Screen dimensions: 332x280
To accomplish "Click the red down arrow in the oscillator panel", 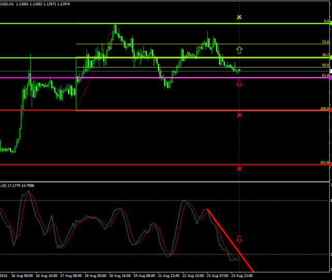I will (x=239, y=239).
